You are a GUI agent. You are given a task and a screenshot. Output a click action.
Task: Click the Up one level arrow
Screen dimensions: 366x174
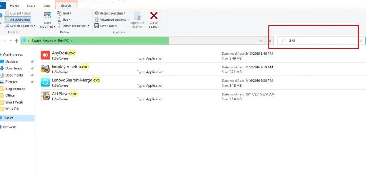click(16, 41)
